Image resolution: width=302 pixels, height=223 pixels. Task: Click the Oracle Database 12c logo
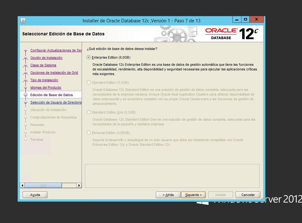click(x=232, y=34)
